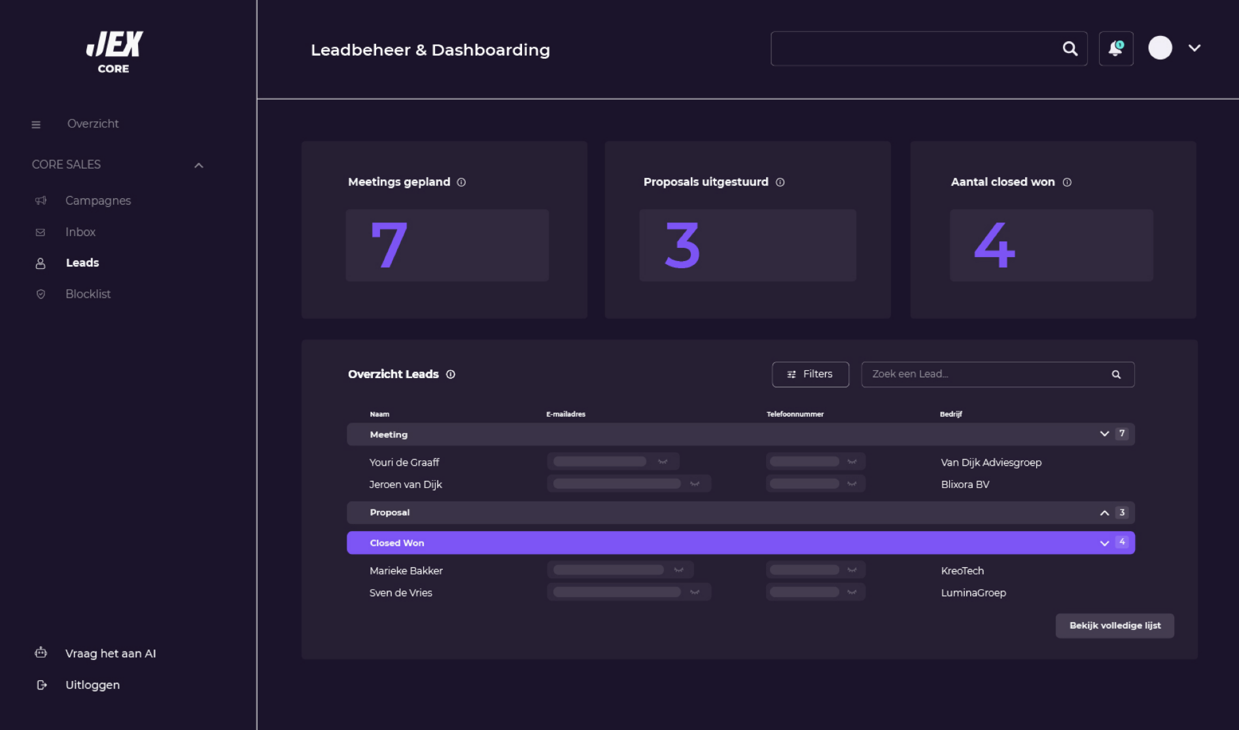This screenshot has height=730, width=1239.
Task: Click the info icon next to Meetings gepland
Action: 461,182
